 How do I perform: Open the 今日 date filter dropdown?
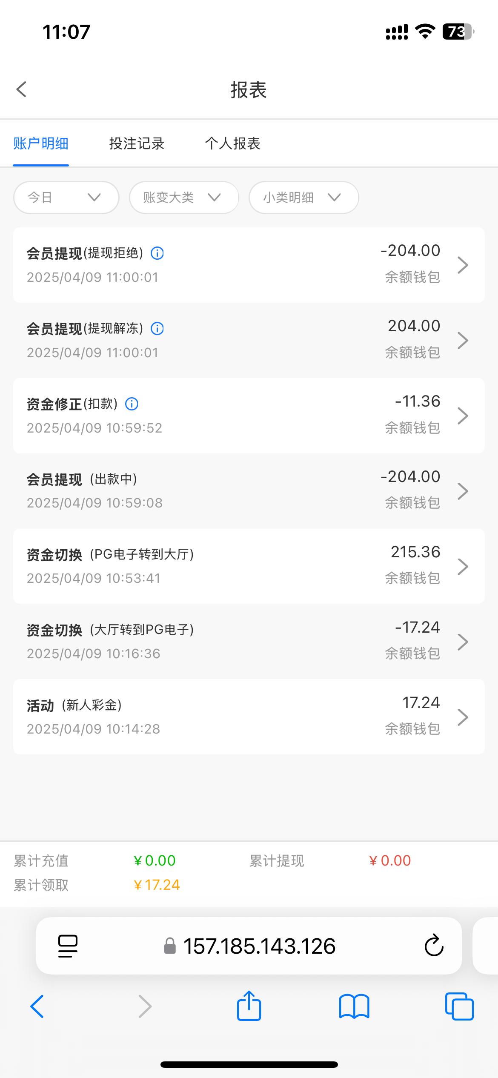[66, 198]
